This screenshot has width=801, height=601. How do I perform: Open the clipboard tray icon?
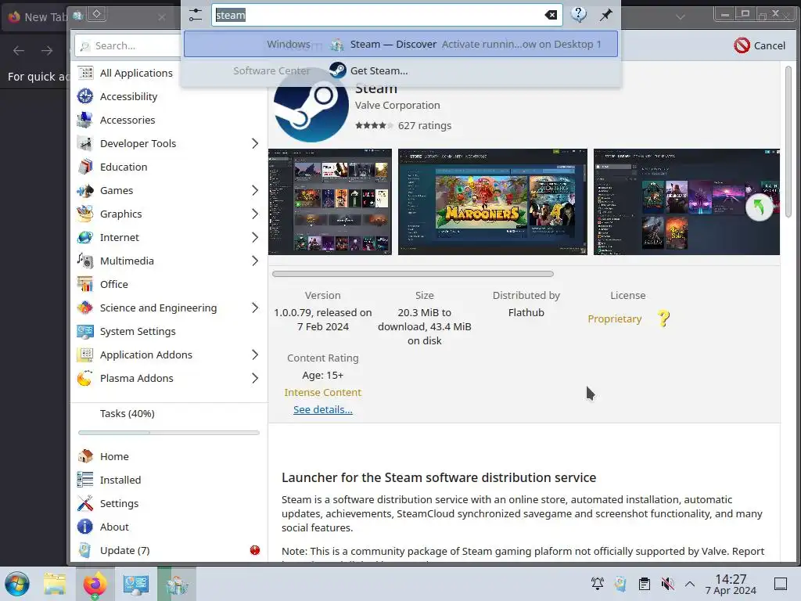(x=645, y=584)
